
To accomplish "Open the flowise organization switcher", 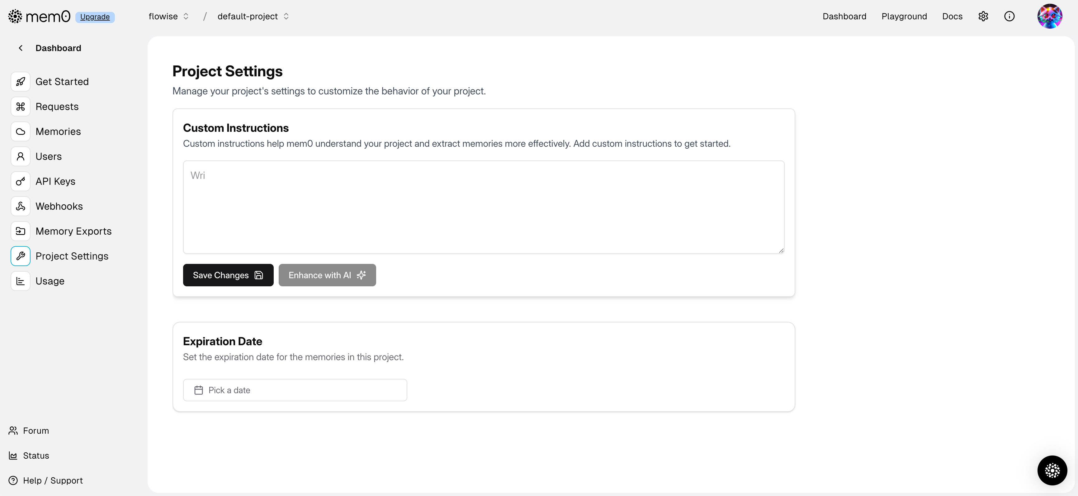I will 168,16.
